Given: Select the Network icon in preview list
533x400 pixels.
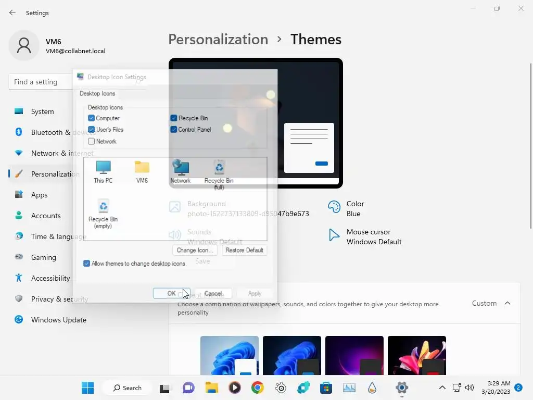Looking at the screenshot, I should (181, 172).
